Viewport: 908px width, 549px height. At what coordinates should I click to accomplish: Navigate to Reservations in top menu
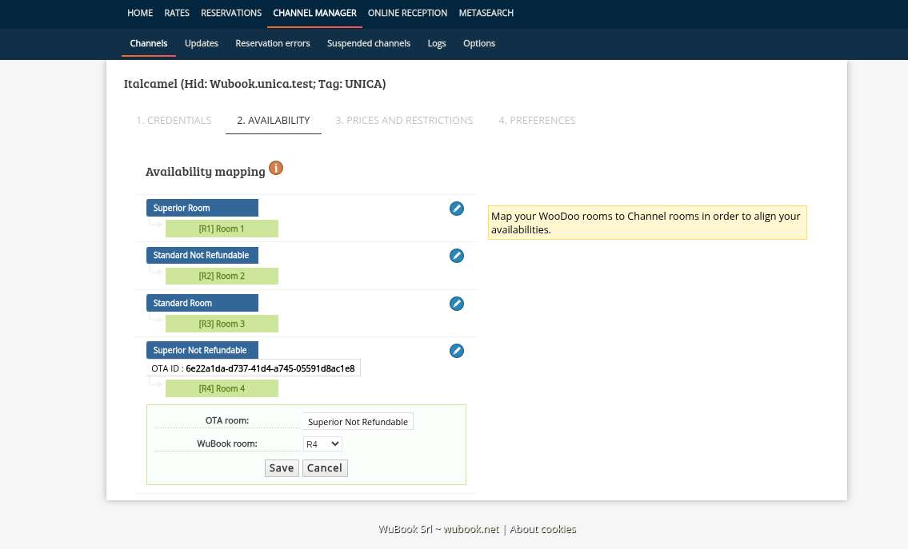click(x=231, y=13)
